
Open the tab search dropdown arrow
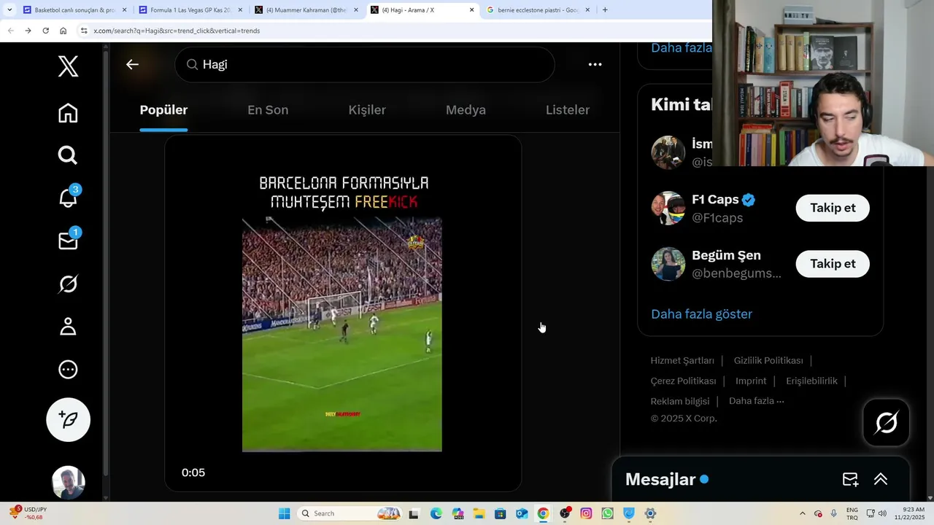point(9,10)
